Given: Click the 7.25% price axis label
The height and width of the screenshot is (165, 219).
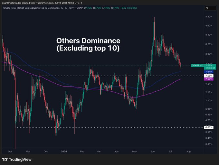Looking at the screenshot, I should [x=209, y=92].
